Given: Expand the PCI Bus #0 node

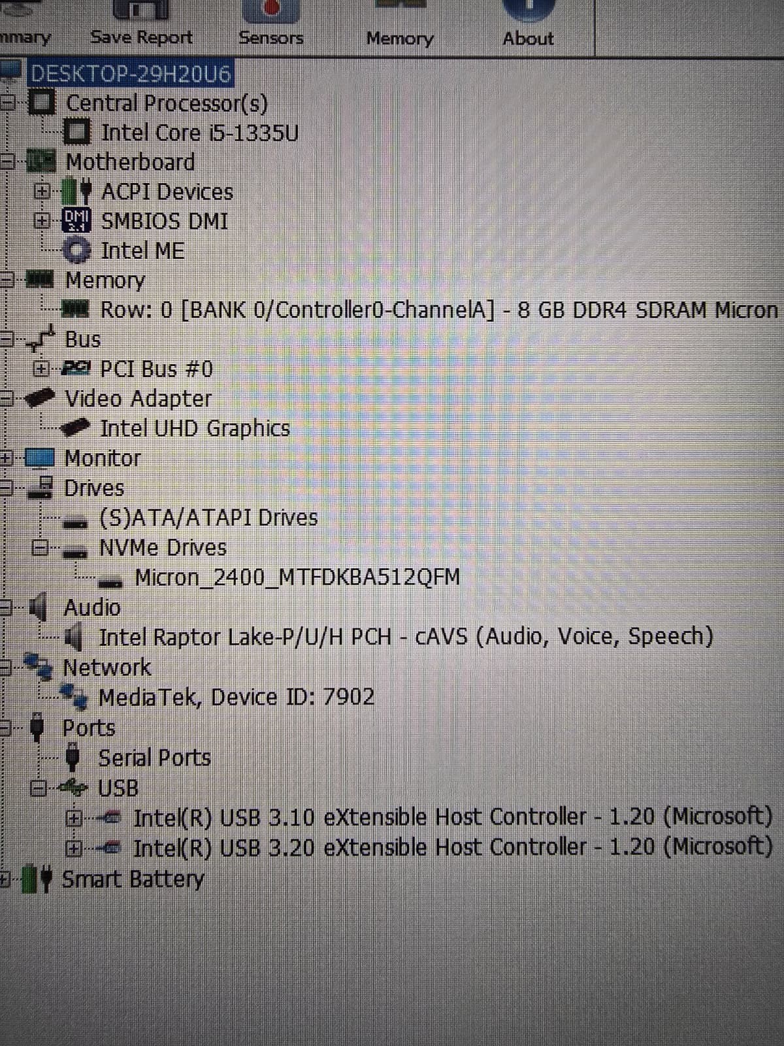Looking at the screenshot, I should (41, 369).
